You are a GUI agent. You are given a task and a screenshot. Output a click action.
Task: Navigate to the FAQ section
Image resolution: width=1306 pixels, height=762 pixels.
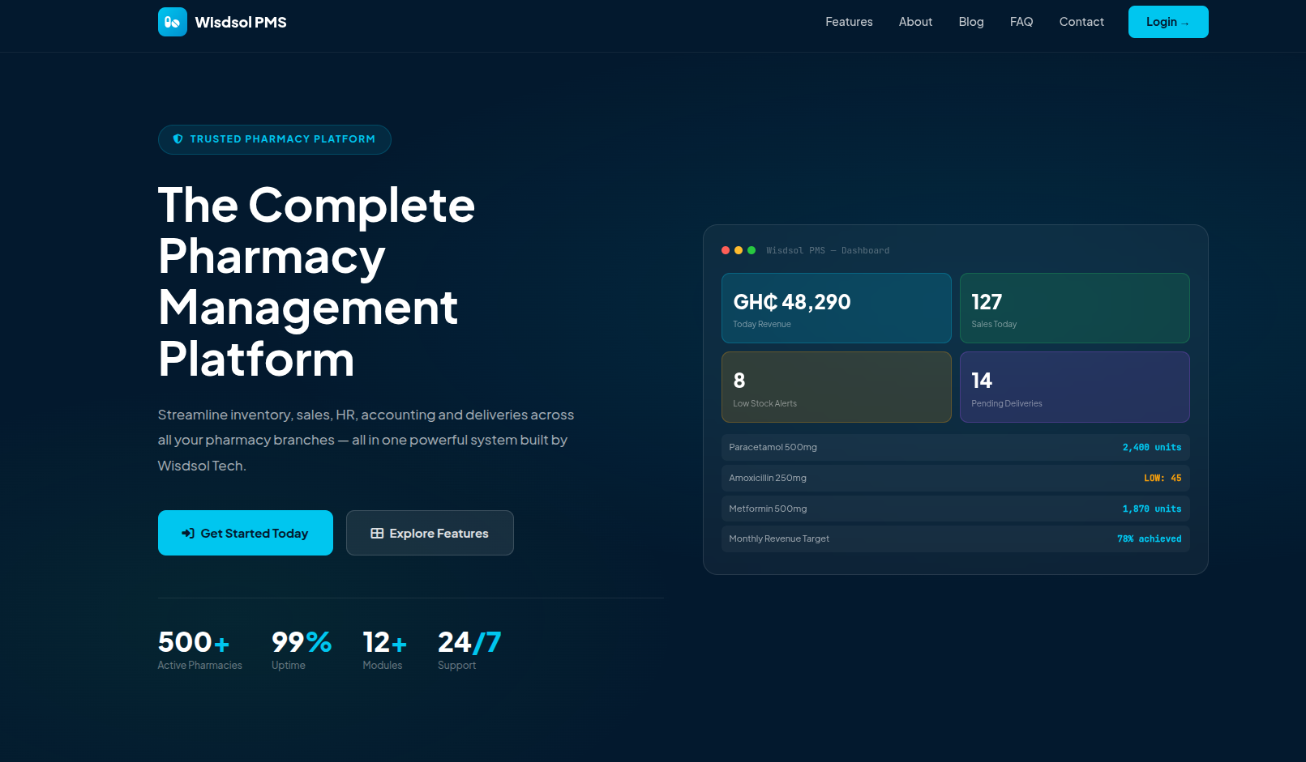click(x=1021, y=22)
